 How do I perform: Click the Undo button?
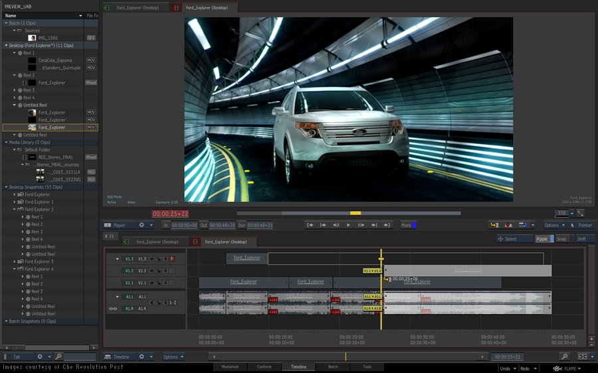[505, 368]
